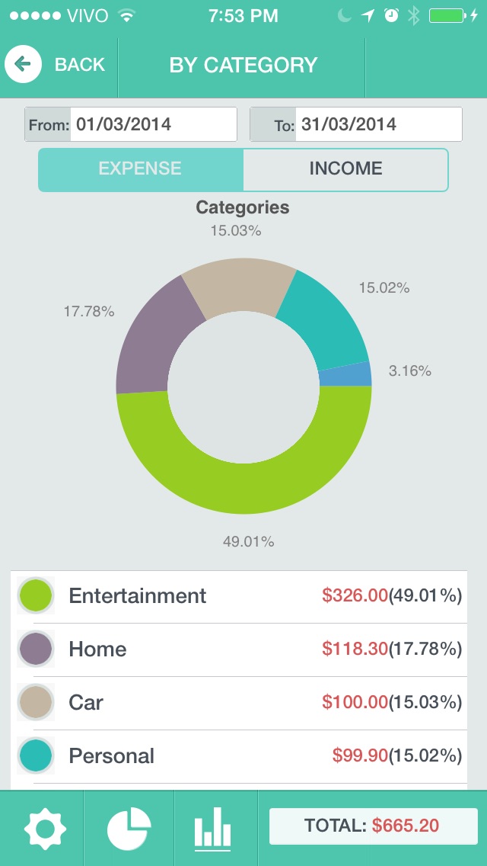Tap the Home purple category icon

(35, 649)
